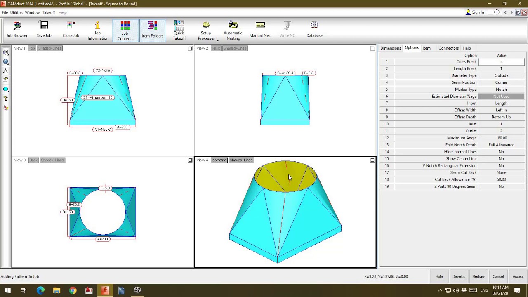Maximize View 1 pane
This screenshot has height=297, width=528.
[190, 48]
